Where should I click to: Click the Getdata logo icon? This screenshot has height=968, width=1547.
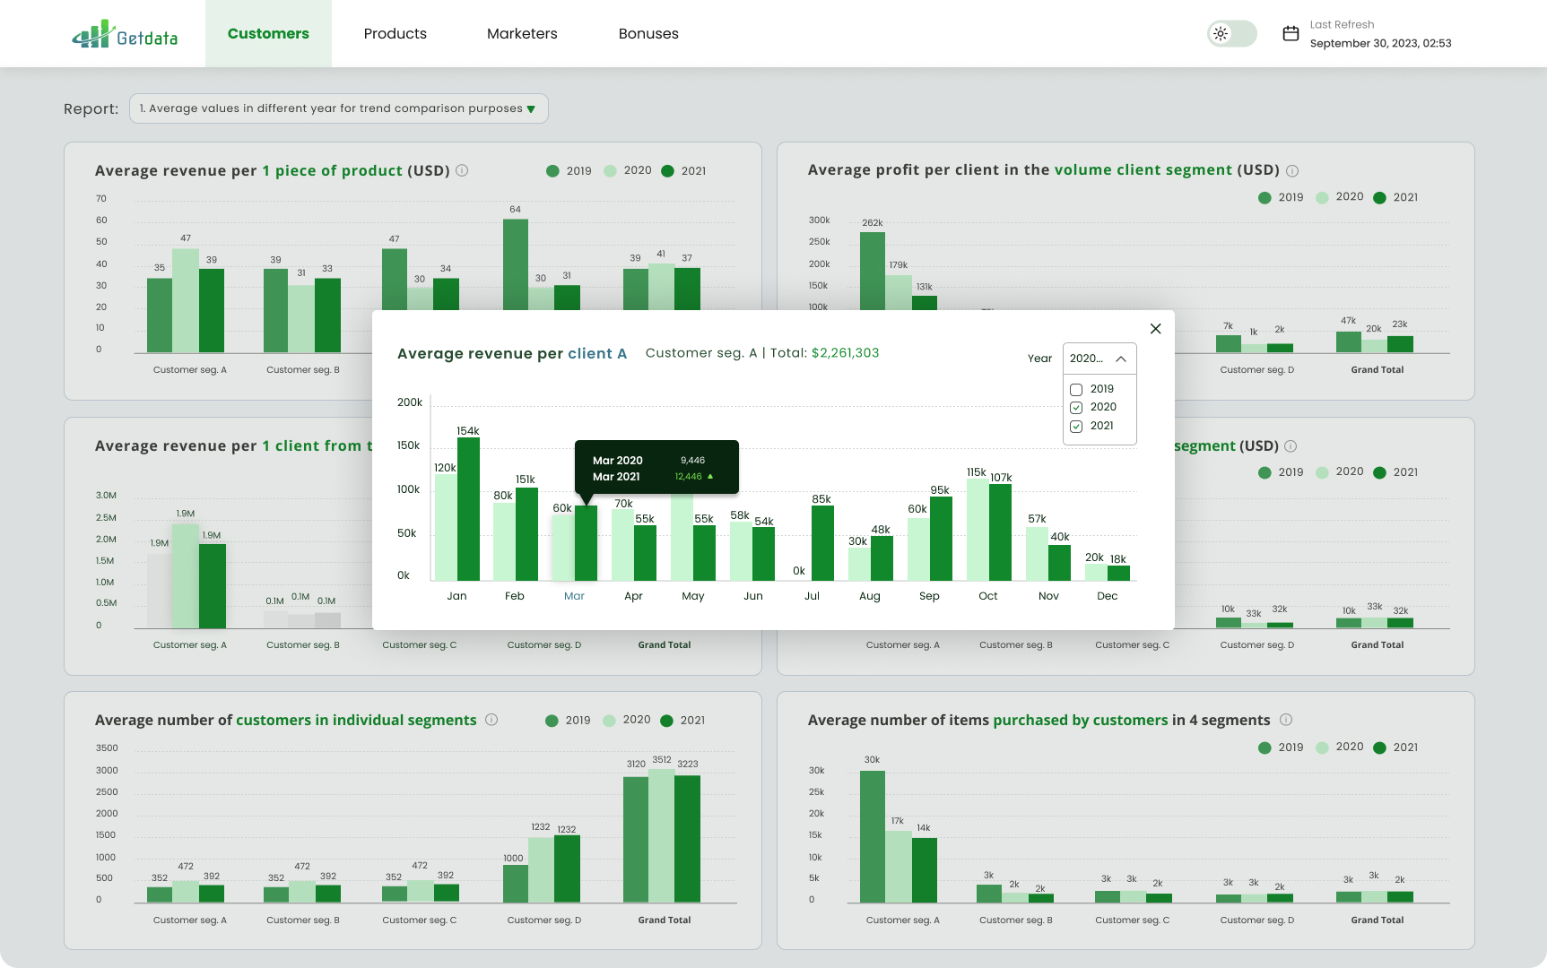click(93, 34)
